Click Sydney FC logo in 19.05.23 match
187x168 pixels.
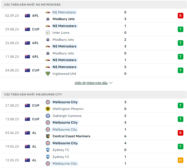pyautogui.click(x=48, y=150)
